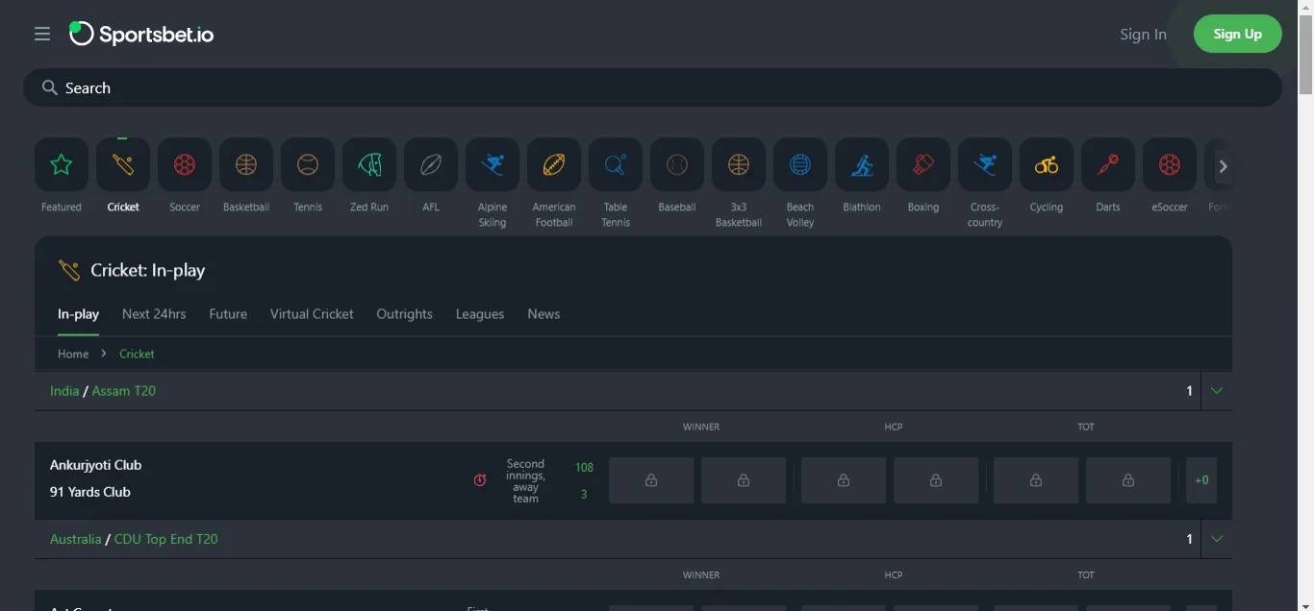
Task: Go to Home breadcrumb link
Action: pyautogui.click(x=73, y=354)
